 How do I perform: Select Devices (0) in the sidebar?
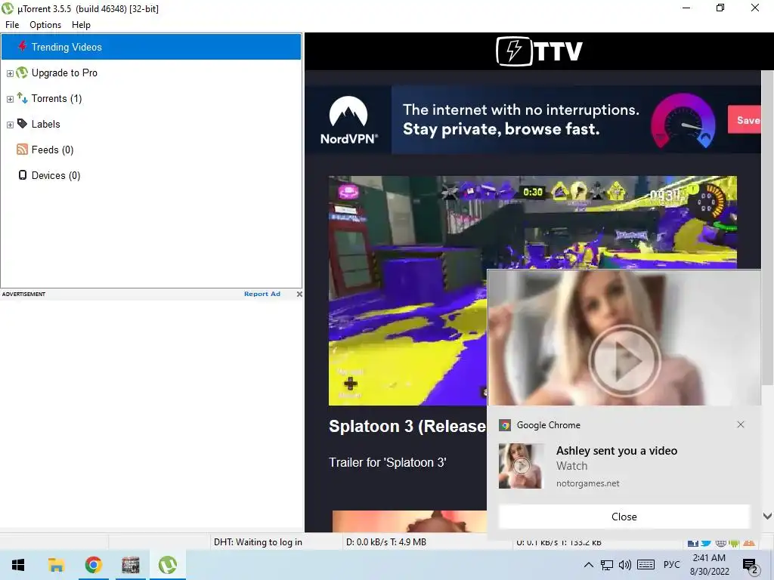click(x=56, y=175)
